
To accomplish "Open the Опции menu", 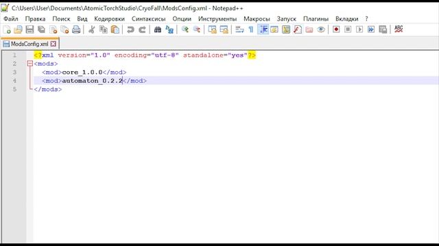I will click(182, 18).
